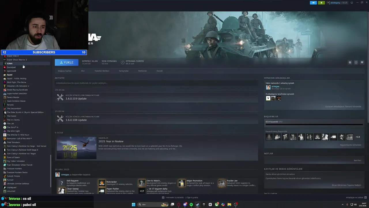Viewport: 369px width, 208px height.
Task: Open Mağaza Sayfası tab
Action: click(x=65, y=71)
